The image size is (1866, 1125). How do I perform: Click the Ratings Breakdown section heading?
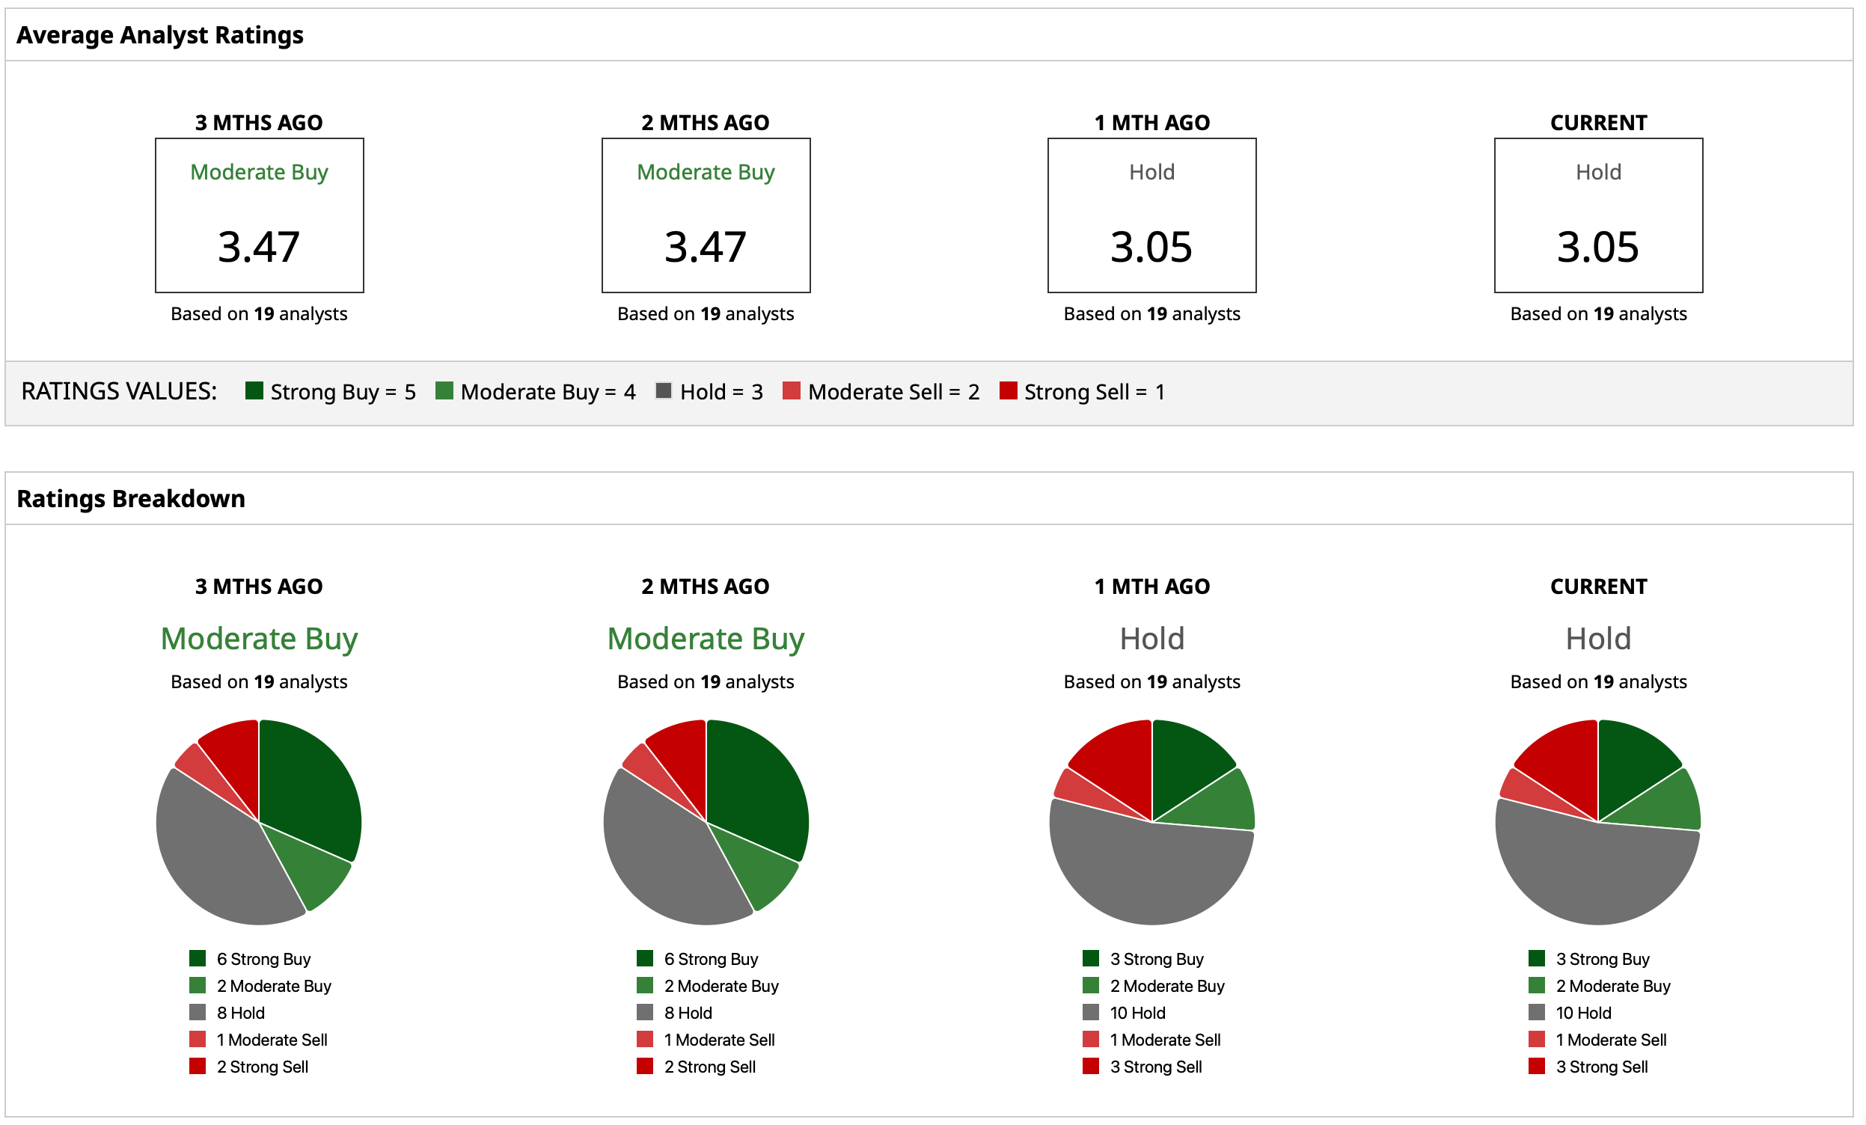[131, 499]
